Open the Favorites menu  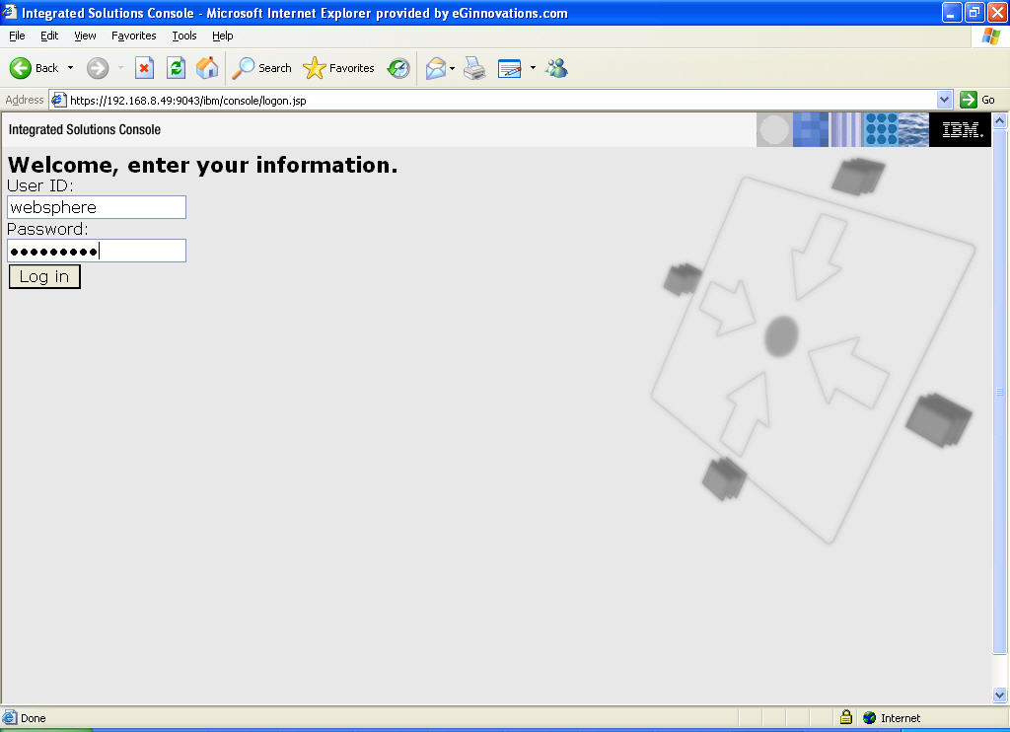pos(133,37)
